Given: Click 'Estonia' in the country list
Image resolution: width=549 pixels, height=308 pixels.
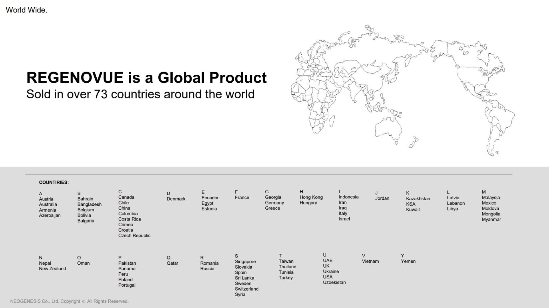Looking at the screenshot, I should (209, 209).
